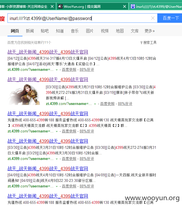Switch to 知道 search category
Viewport: 182px width, 206px height.
point(60,31)
